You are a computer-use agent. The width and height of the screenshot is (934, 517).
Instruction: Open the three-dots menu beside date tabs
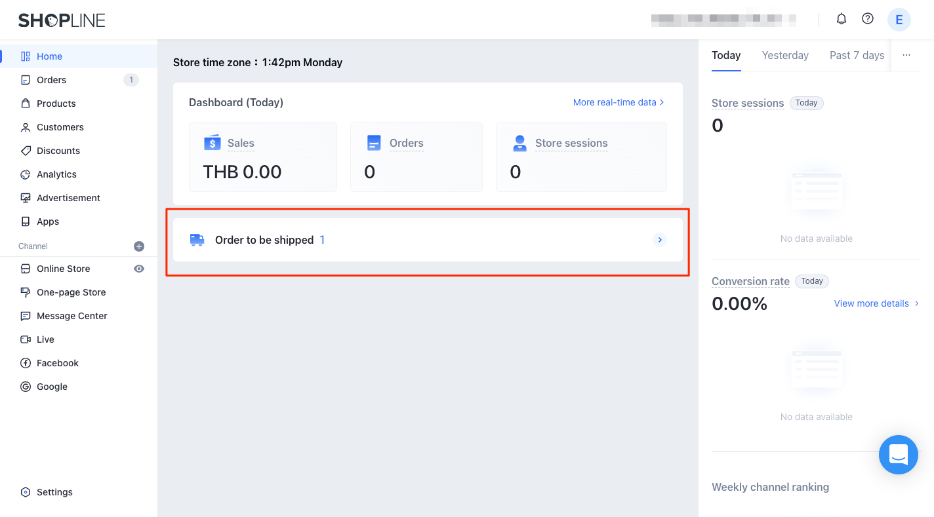pos(906,55)
